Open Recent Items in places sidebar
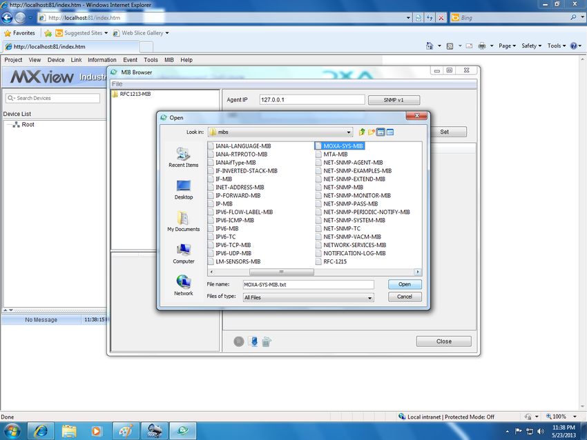 pos(184,157)
